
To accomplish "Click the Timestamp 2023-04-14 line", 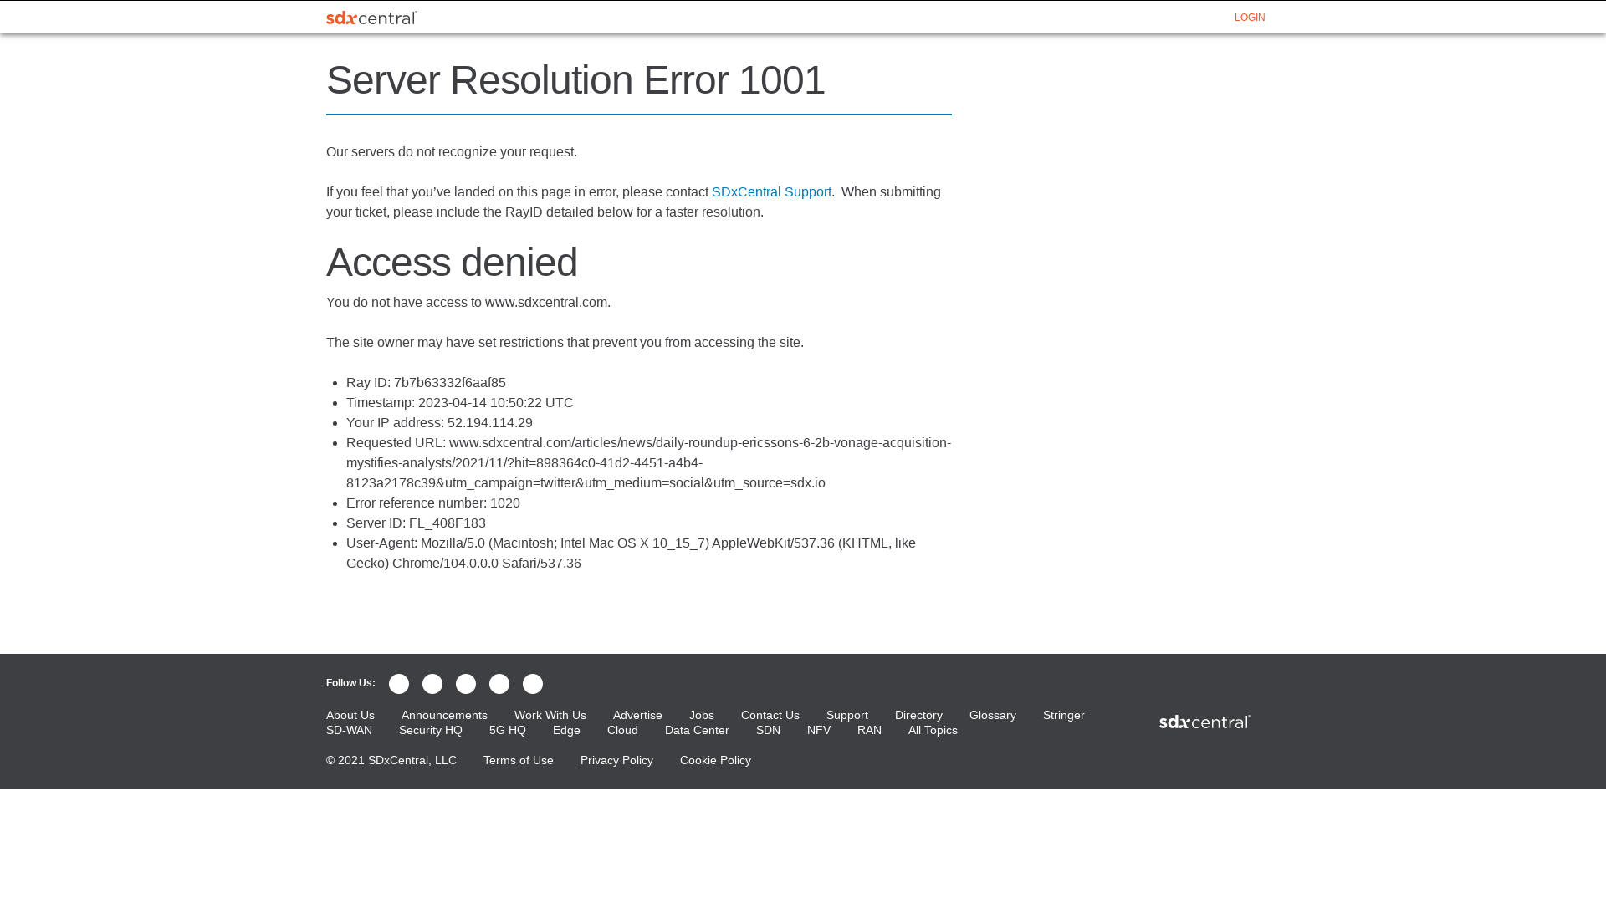I will [460, 402].
